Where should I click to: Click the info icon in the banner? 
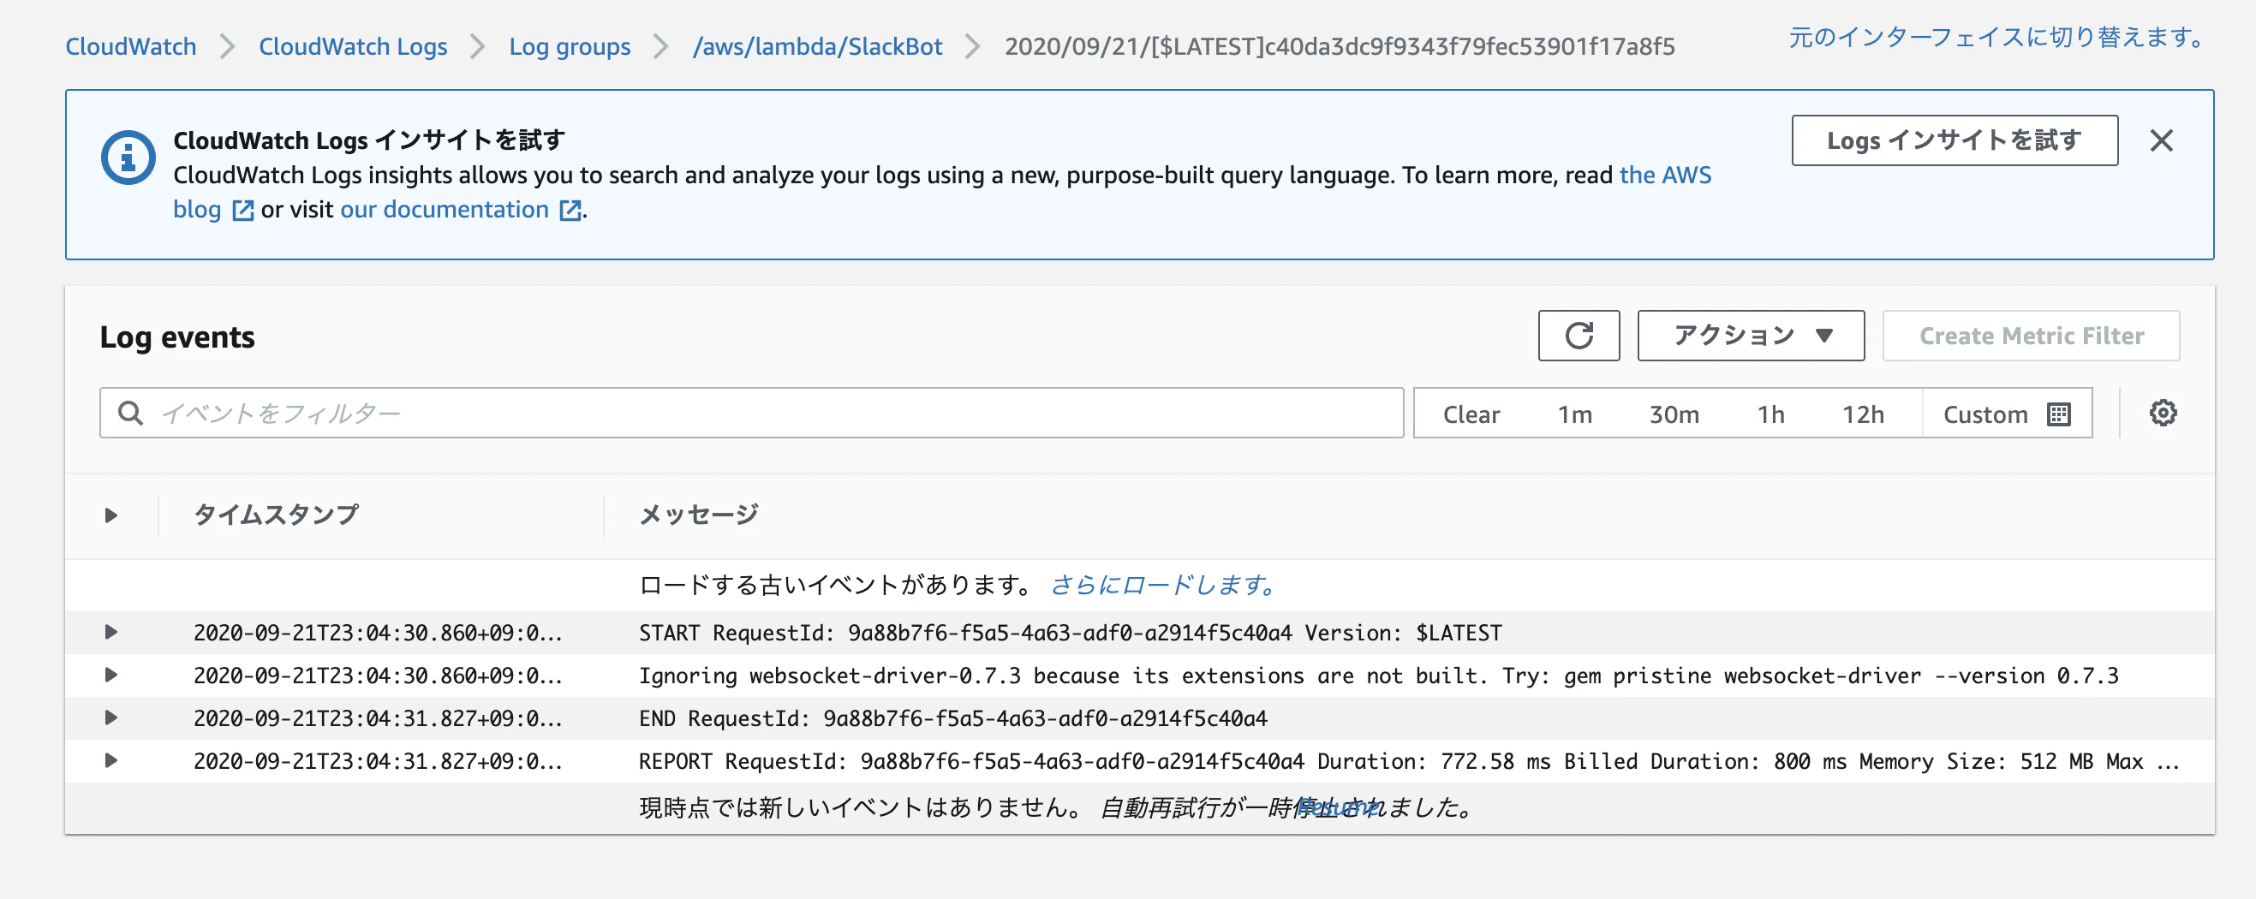(128, 158)
